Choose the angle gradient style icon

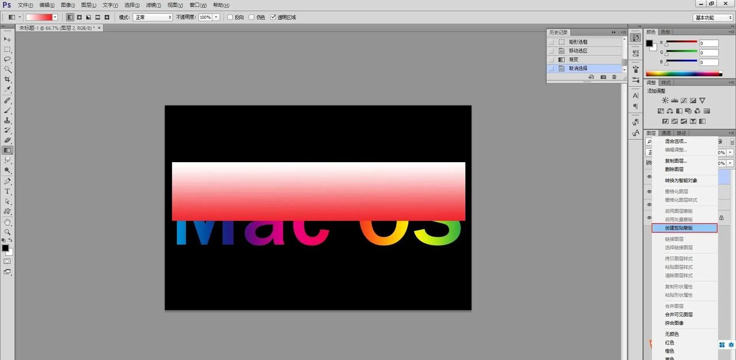[x=89, y=17]
